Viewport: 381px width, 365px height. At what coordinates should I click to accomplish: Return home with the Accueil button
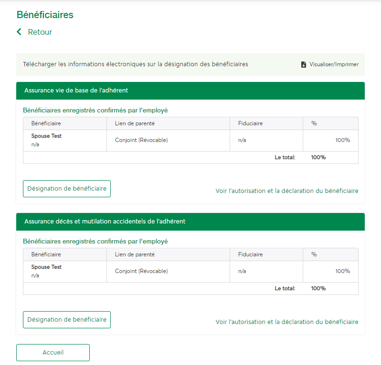click(53, 353)
